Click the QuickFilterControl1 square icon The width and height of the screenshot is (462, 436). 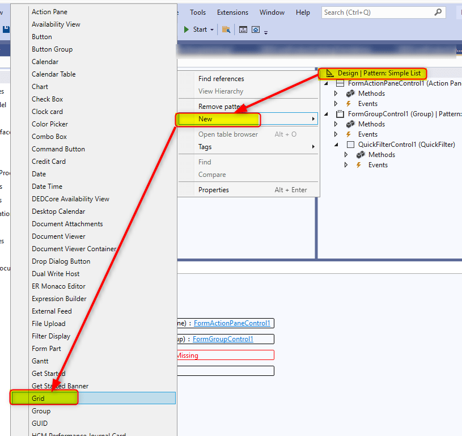(350, 145)
